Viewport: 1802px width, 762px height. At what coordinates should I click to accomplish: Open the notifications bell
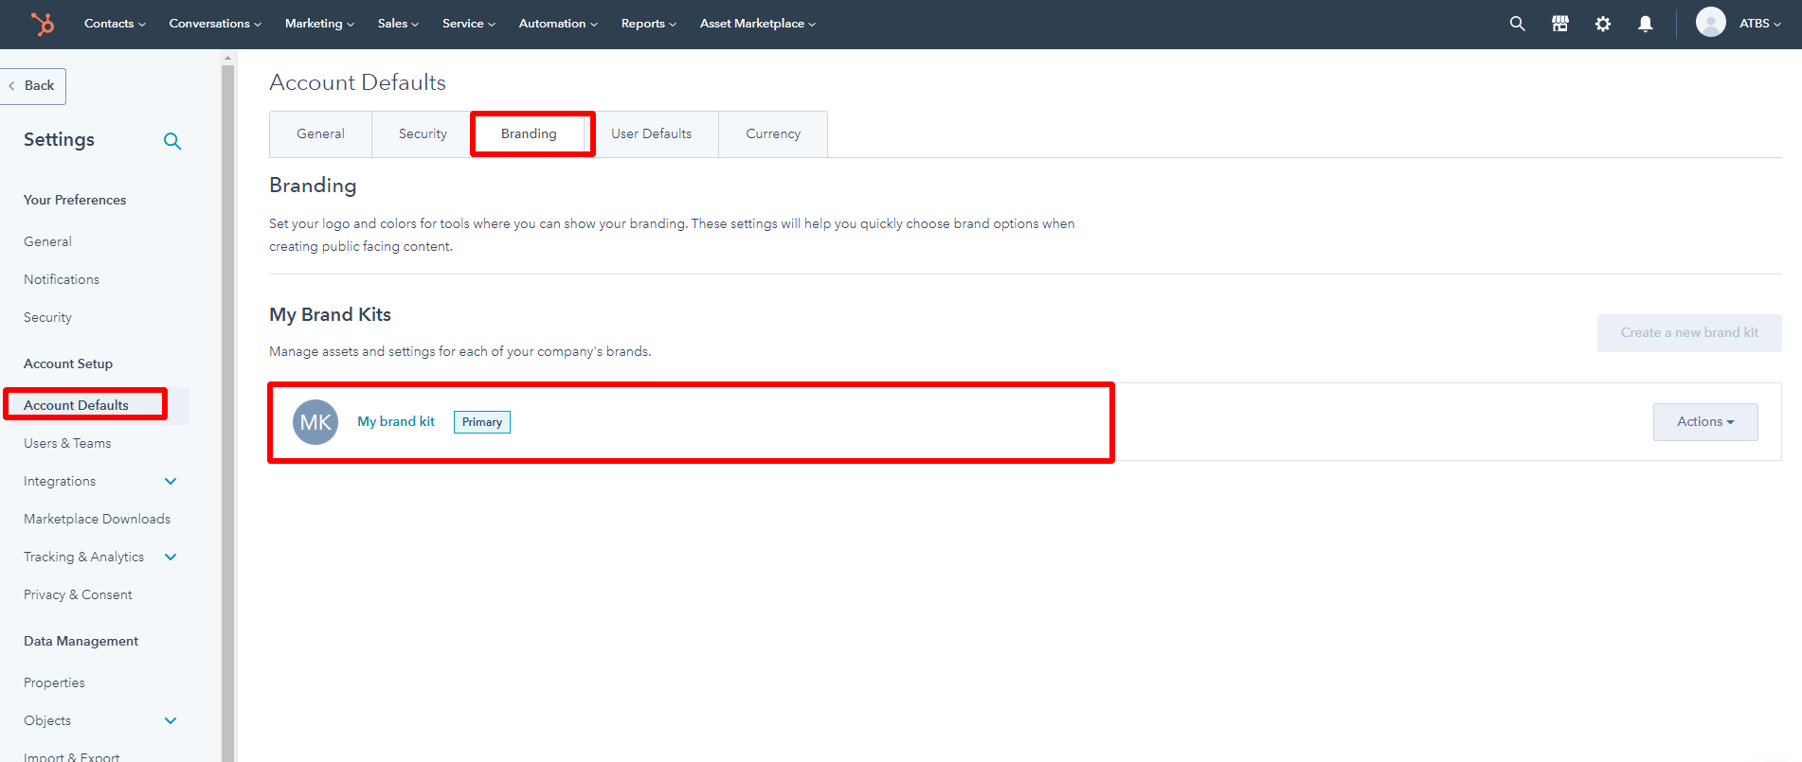click(x=1645, y=24)
